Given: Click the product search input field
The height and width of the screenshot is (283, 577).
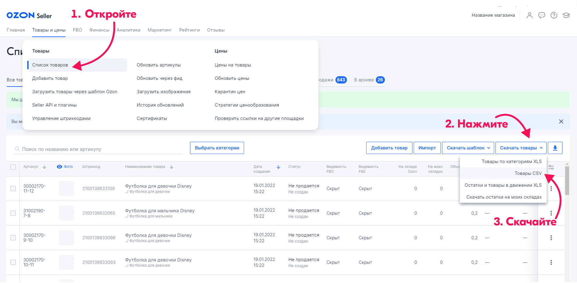Looking at the screenshot, I should click(x=100, y=149).
